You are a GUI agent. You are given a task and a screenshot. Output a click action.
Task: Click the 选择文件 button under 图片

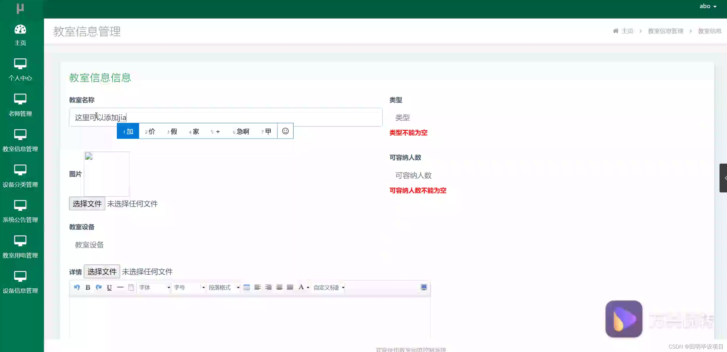[x=87, y=203]
